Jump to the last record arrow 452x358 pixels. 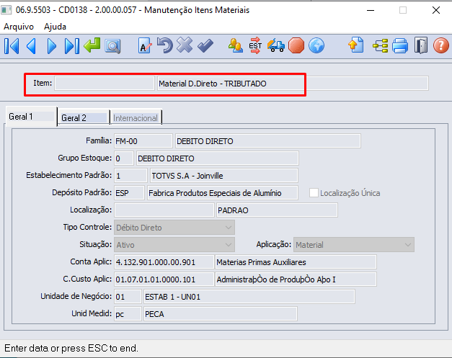tap(71, 46)
